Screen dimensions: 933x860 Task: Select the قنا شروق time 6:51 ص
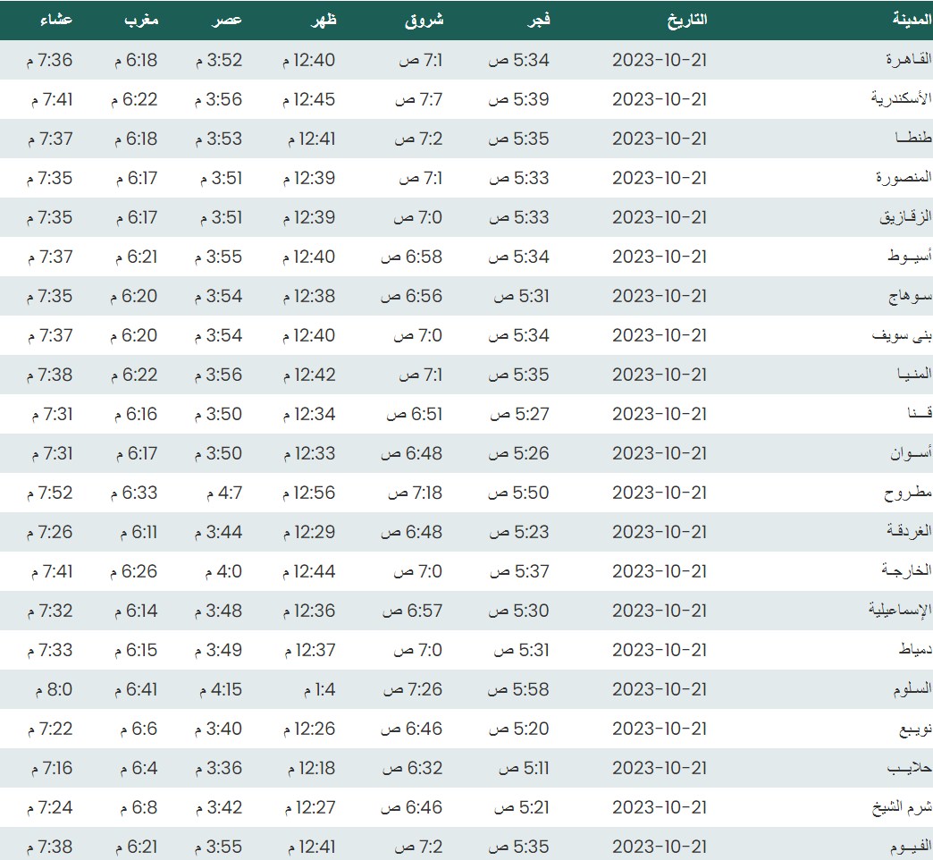pyautogui.click(x=413, y=414)
